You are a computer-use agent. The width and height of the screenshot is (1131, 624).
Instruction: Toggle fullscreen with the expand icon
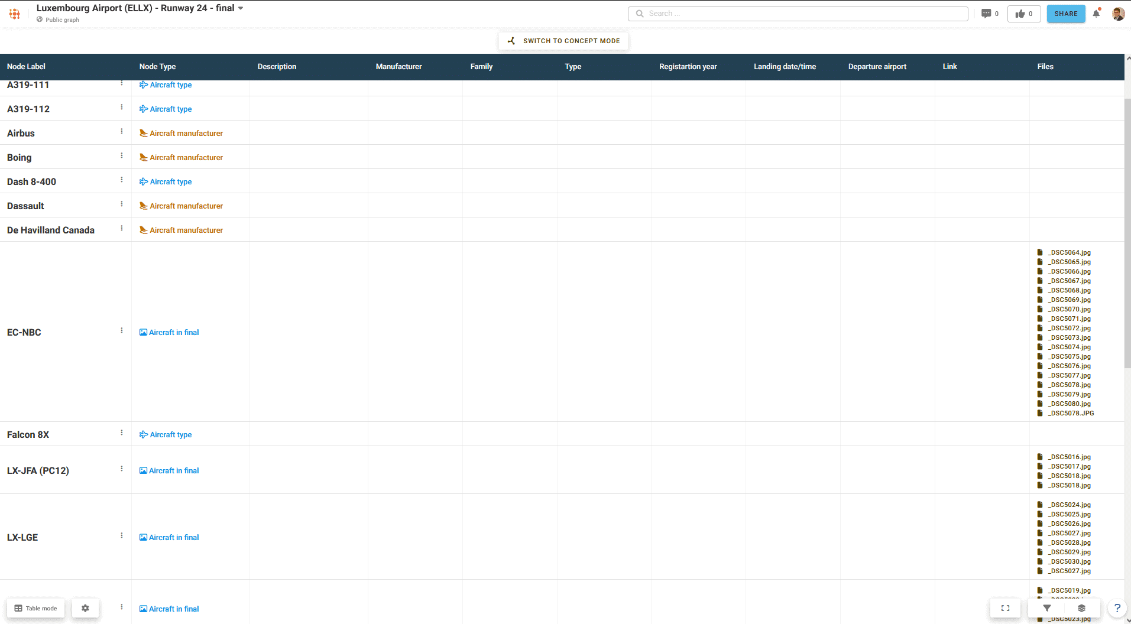(x=1005, y=608)
